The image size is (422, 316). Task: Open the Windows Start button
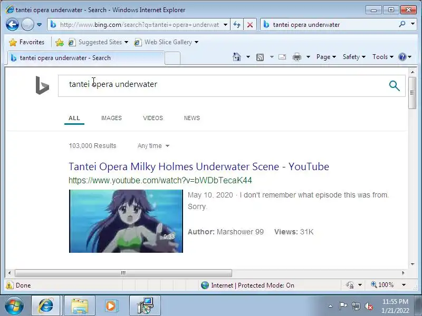point(14,306)
